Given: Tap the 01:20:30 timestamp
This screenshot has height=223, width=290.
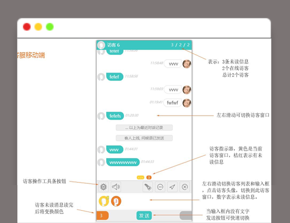Looking at the screenshot, I should coord(132,116).
